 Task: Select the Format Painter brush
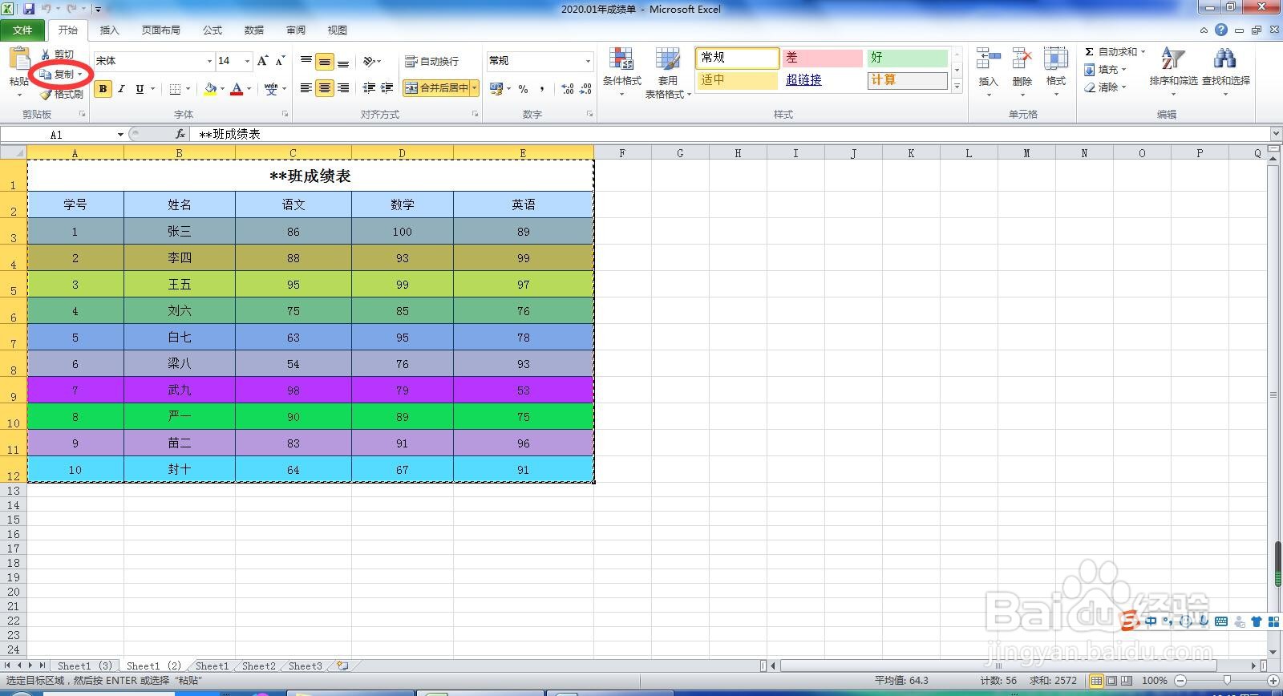(x=62, y=94)
